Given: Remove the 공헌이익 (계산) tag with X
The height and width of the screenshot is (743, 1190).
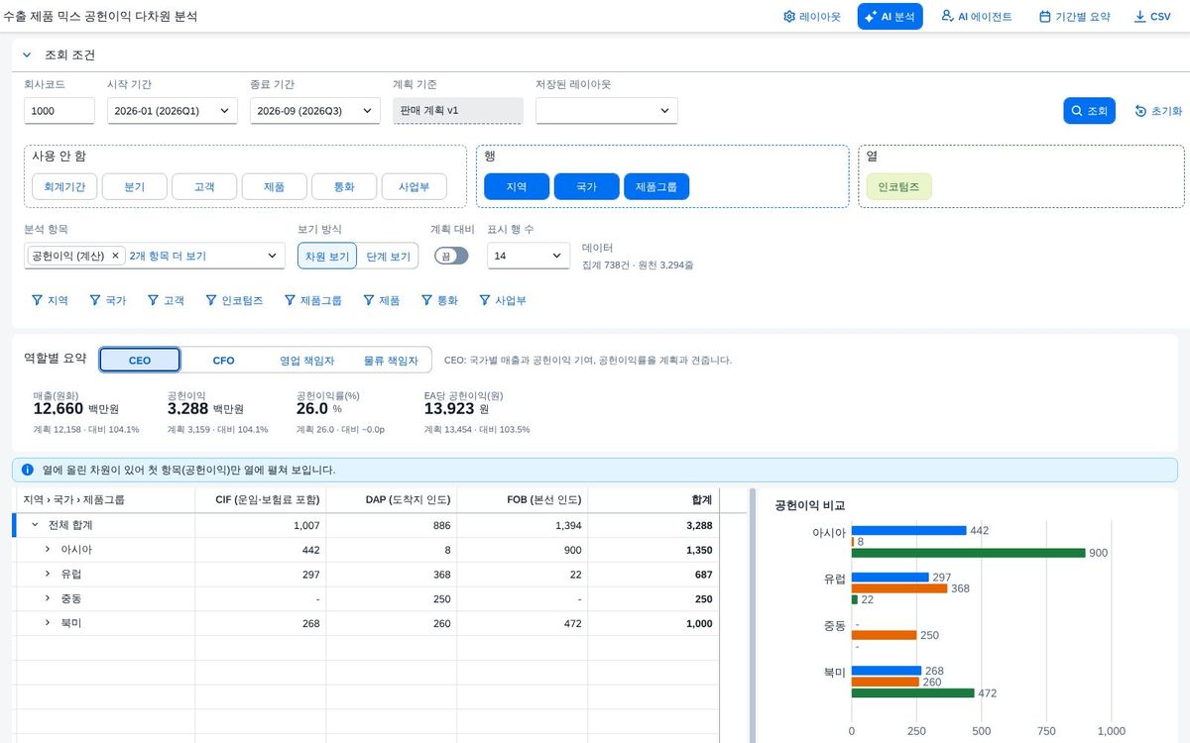Looking at the screenshot, I should [115, 256].
